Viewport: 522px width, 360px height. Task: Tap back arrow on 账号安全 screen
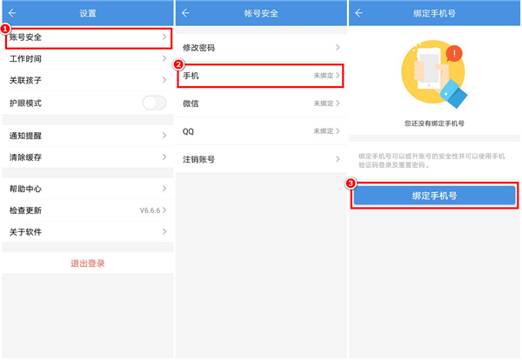click(184, 13)
